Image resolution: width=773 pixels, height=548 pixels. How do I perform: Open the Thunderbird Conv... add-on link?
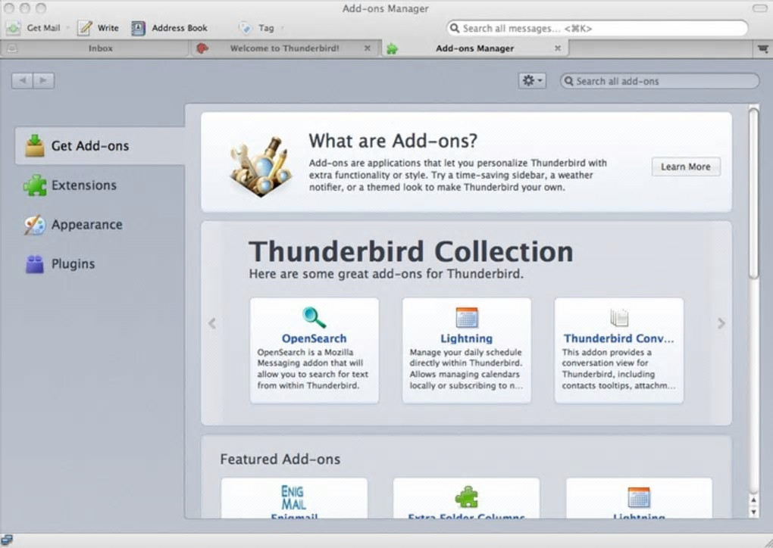[x=618, y=338]
